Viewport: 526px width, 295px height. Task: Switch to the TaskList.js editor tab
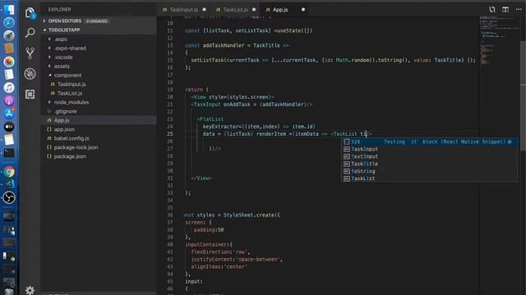(235, 10)
